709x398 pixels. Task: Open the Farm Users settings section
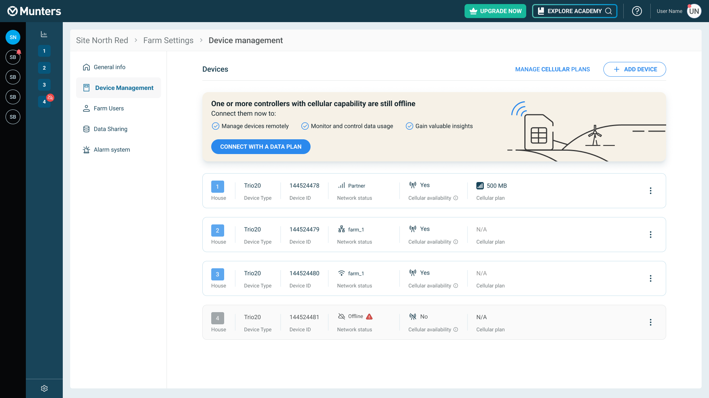(x=109, y=108)
